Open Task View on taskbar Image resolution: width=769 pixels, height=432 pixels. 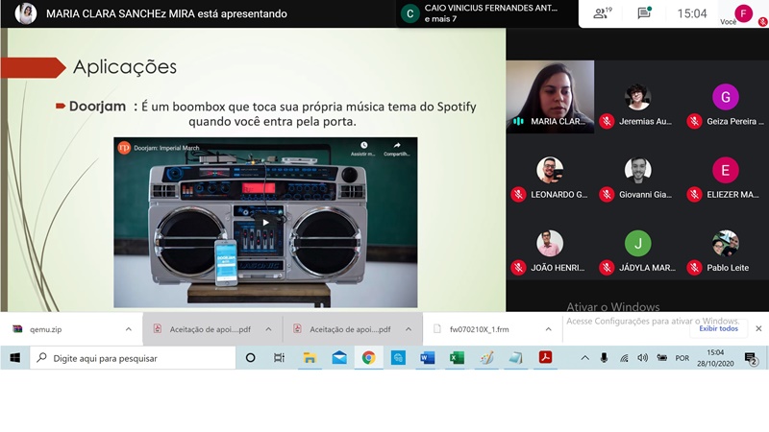click(x=279, y=358)
